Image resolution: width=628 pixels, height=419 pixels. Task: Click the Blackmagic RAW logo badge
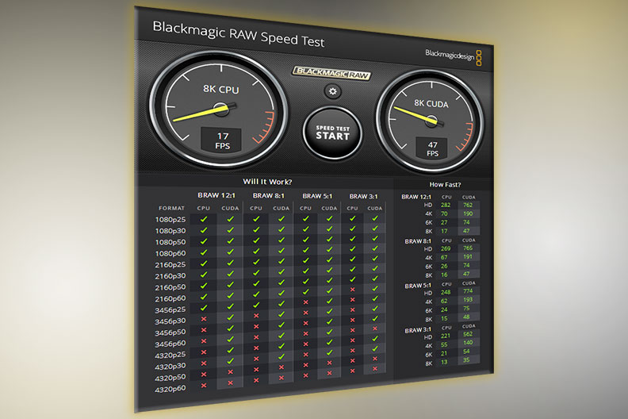pos(331,73)
